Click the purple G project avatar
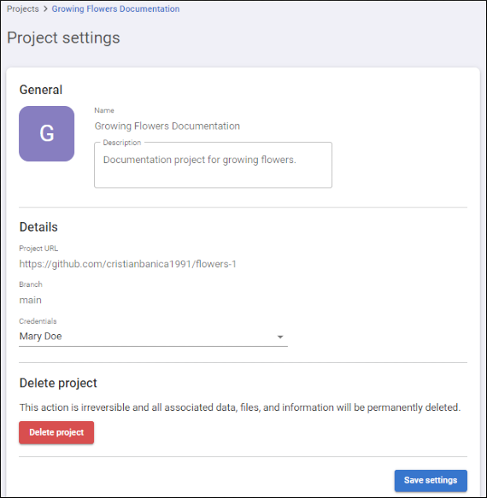 (47, 133)
